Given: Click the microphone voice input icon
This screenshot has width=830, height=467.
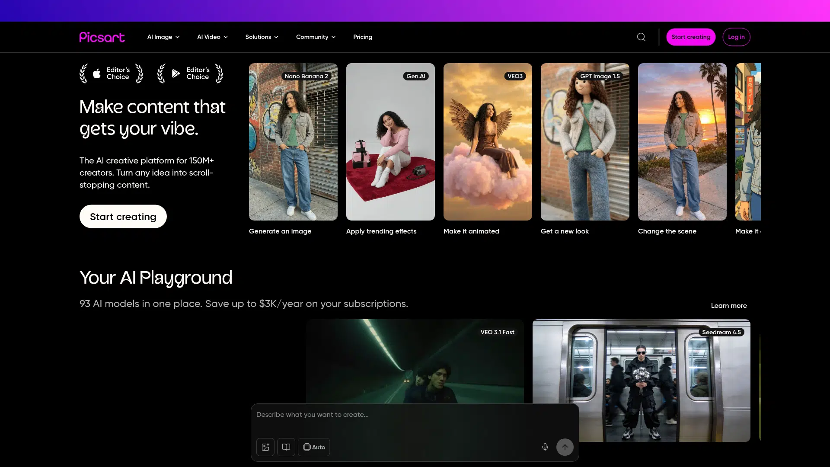Looking at the screenshot, I should click(545, 447).
